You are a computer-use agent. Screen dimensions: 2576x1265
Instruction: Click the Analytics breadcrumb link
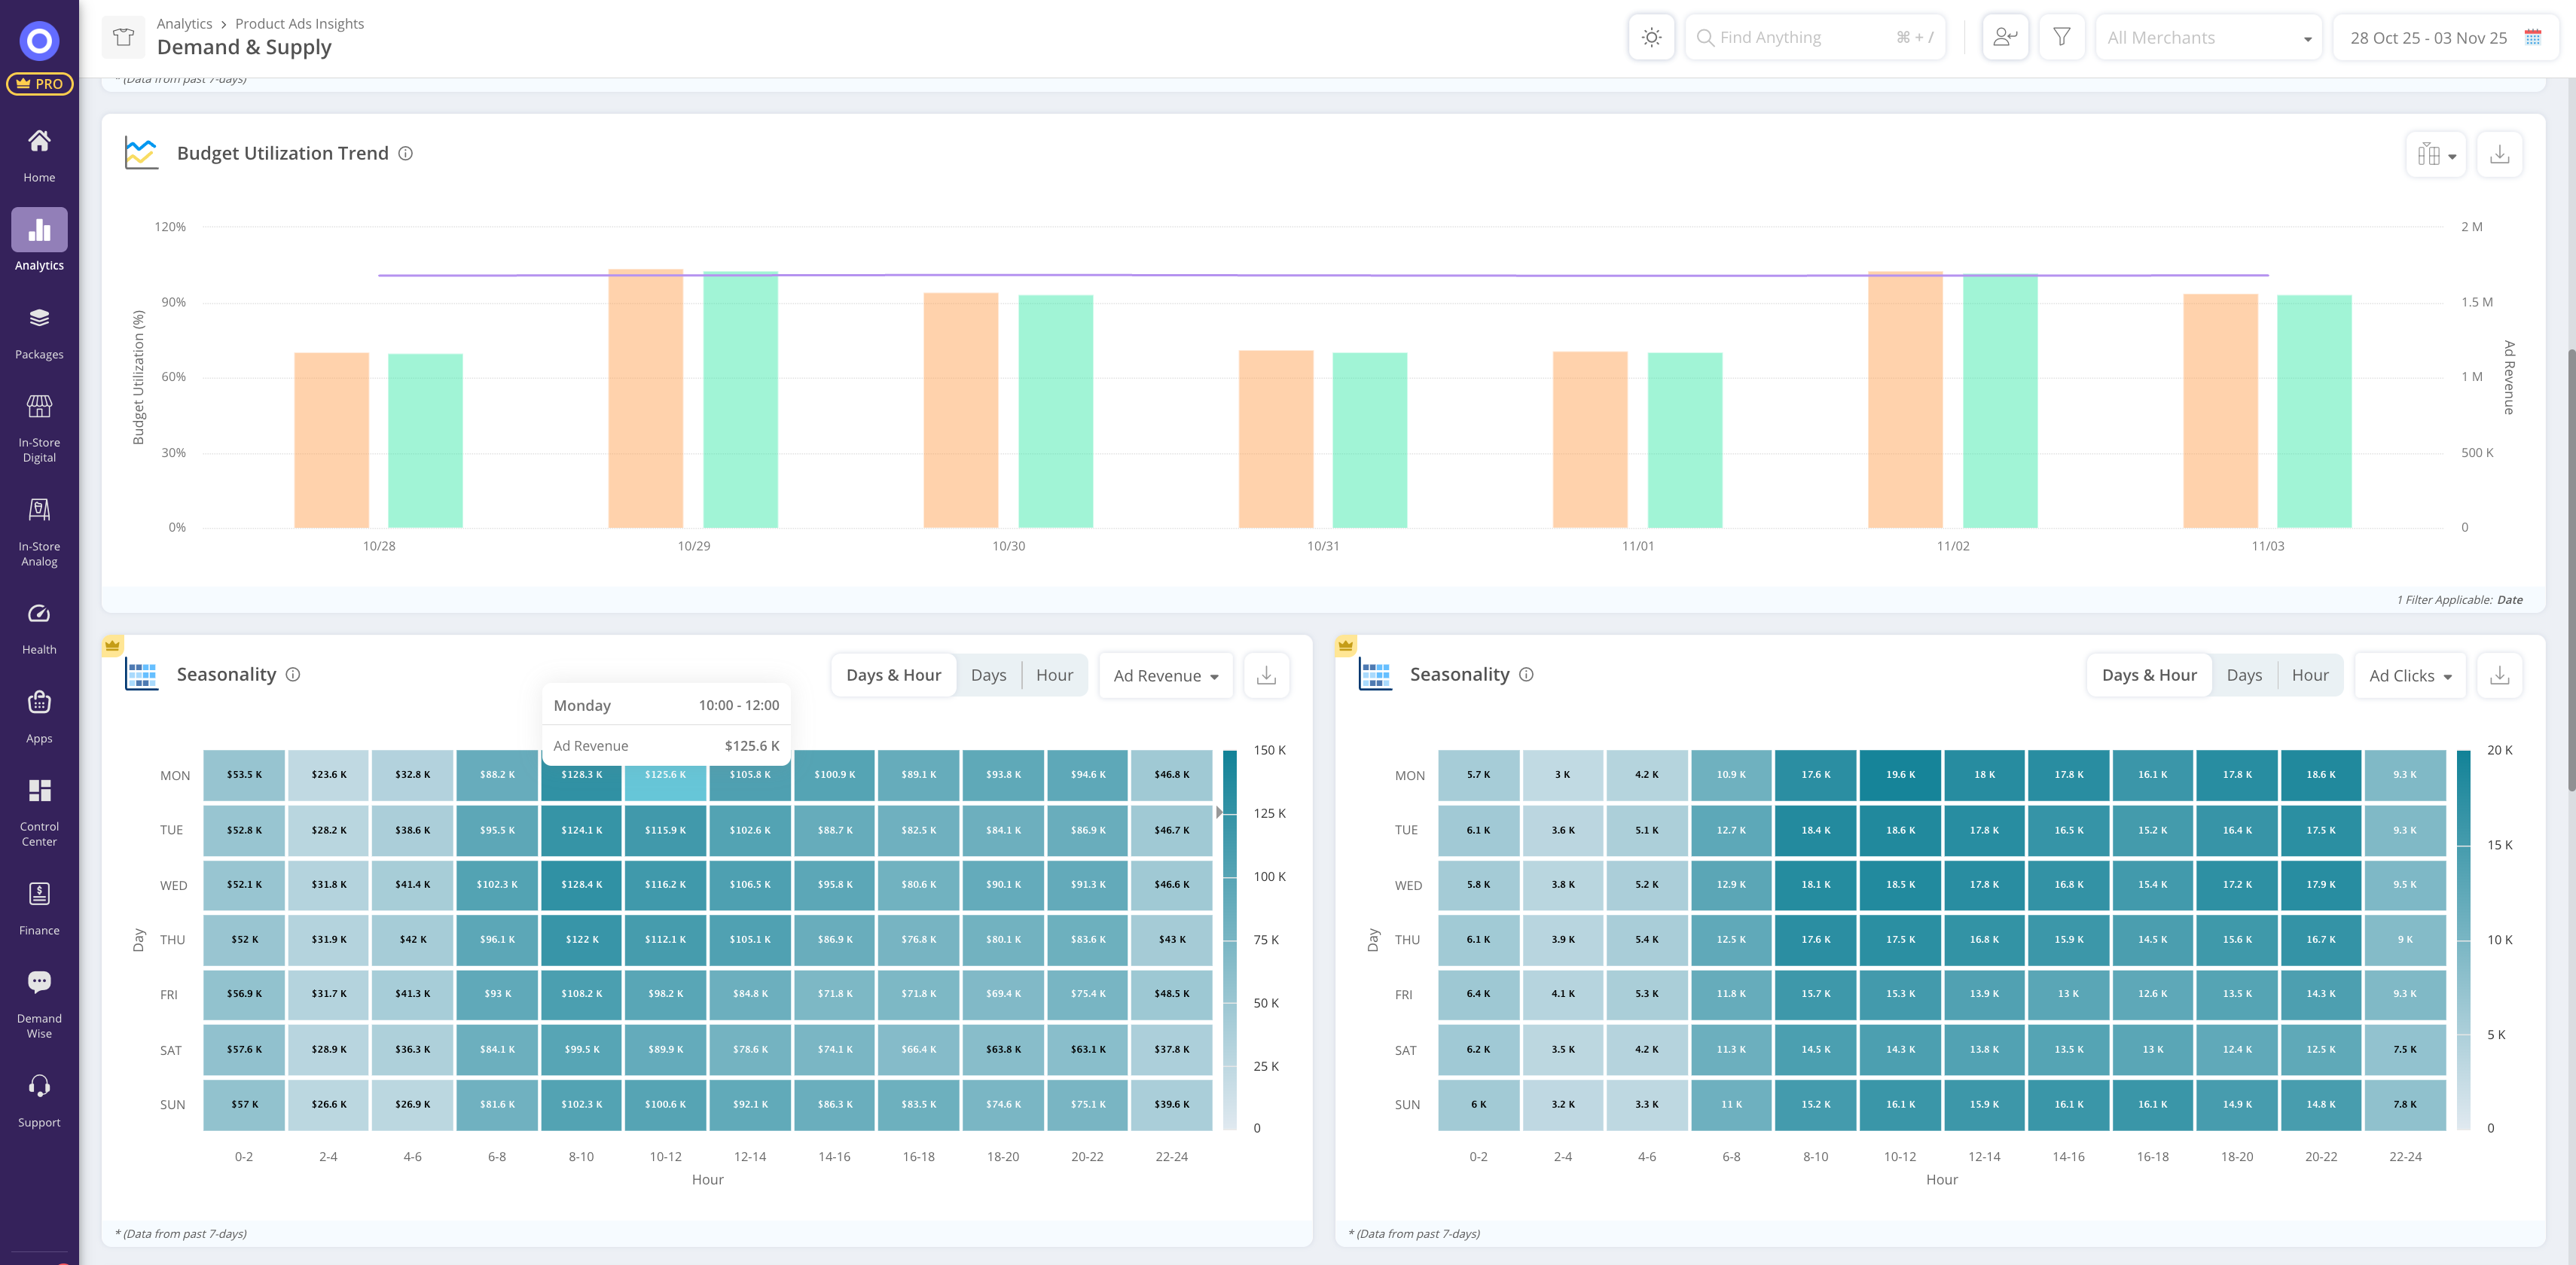(x=184, y=24)
